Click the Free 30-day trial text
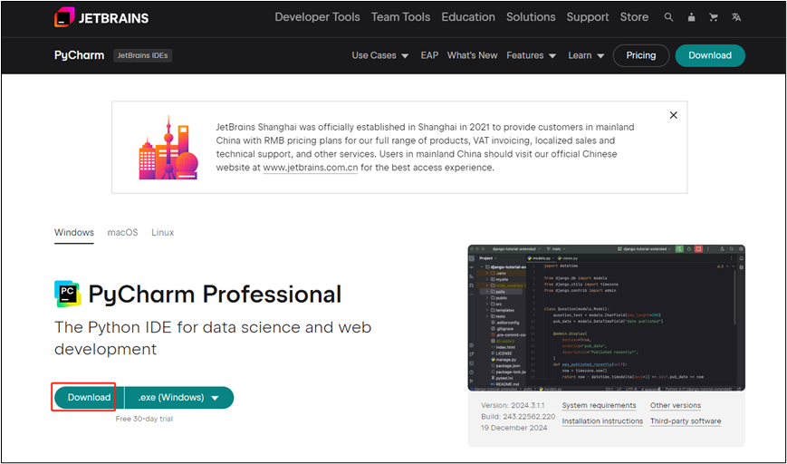The image size is (787, 464). point(144,419)
